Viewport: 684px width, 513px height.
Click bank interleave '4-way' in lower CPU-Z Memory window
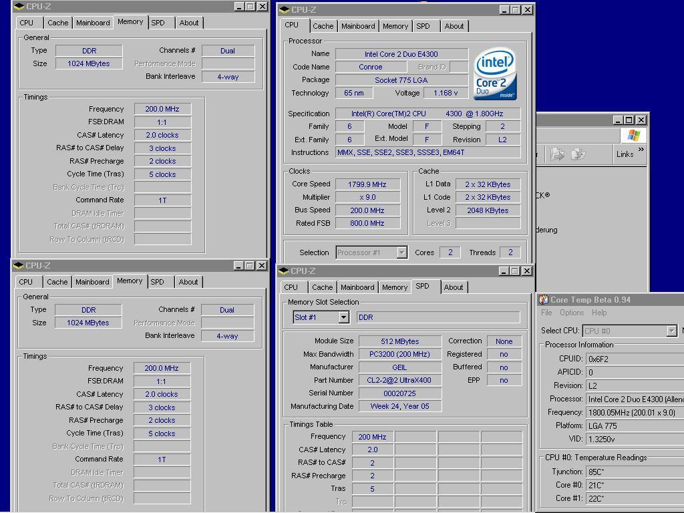tap(227, 336)
